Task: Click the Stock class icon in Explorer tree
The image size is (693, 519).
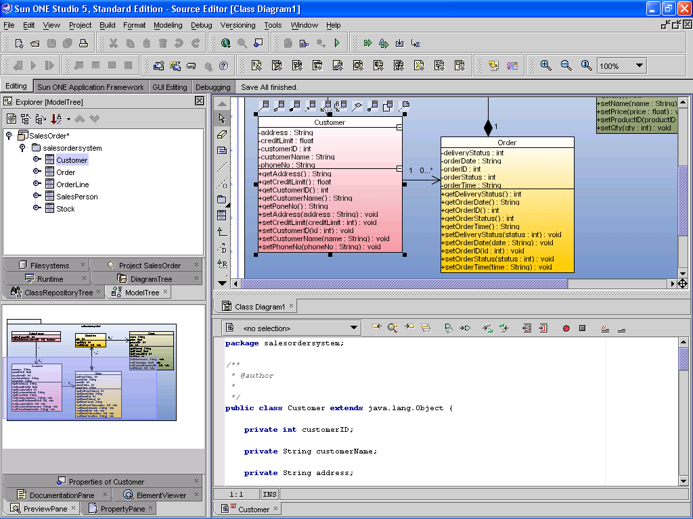Action: pyautogui.click(x=50, y=208)
